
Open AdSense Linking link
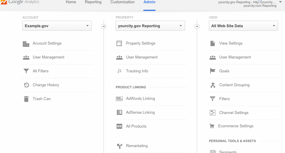140,113
